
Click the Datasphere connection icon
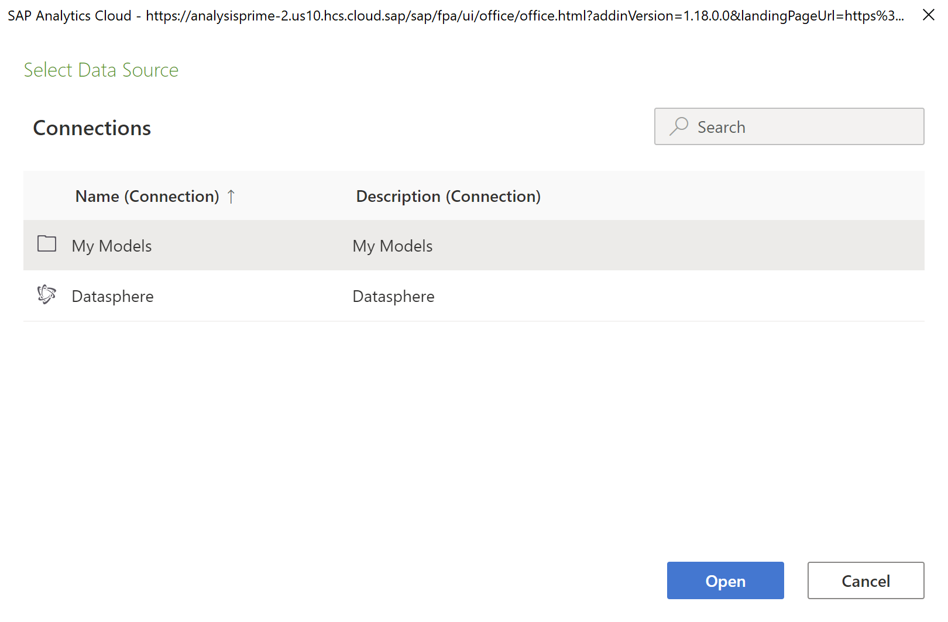[x=46, y=295]
